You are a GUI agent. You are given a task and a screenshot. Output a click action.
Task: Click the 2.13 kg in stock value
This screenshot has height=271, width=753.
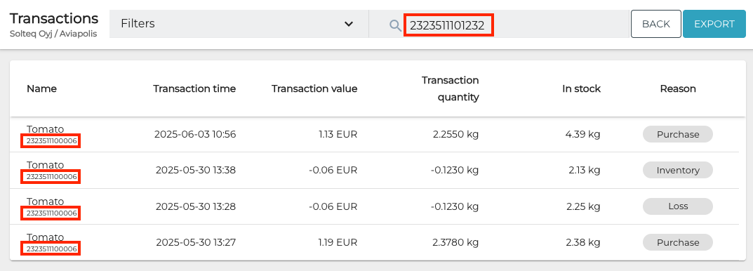point(584,170)
